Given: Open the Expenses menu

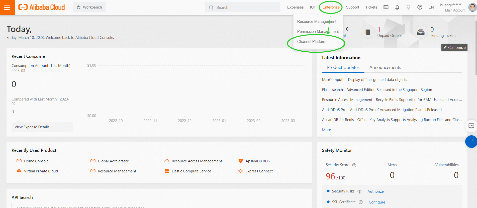Looking at the screenshot, I should pyautogui.click(x=295, y=7).
